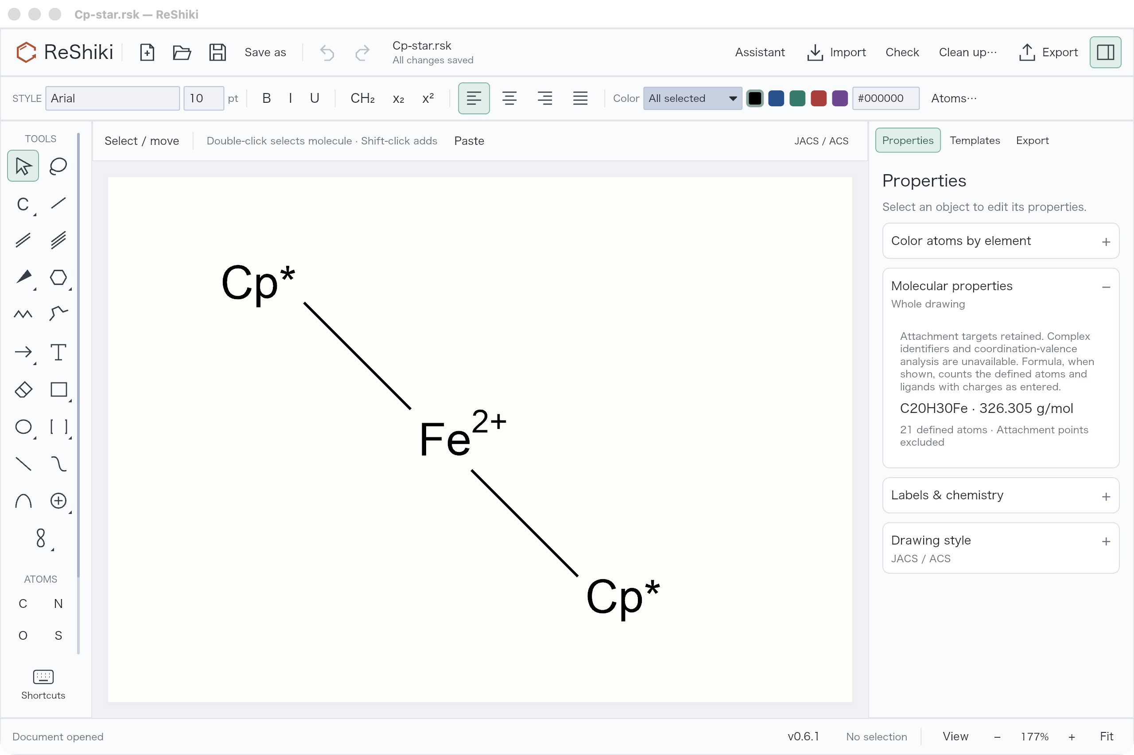Click the Paste button
1134x755 pixels.
coord(469,140)
